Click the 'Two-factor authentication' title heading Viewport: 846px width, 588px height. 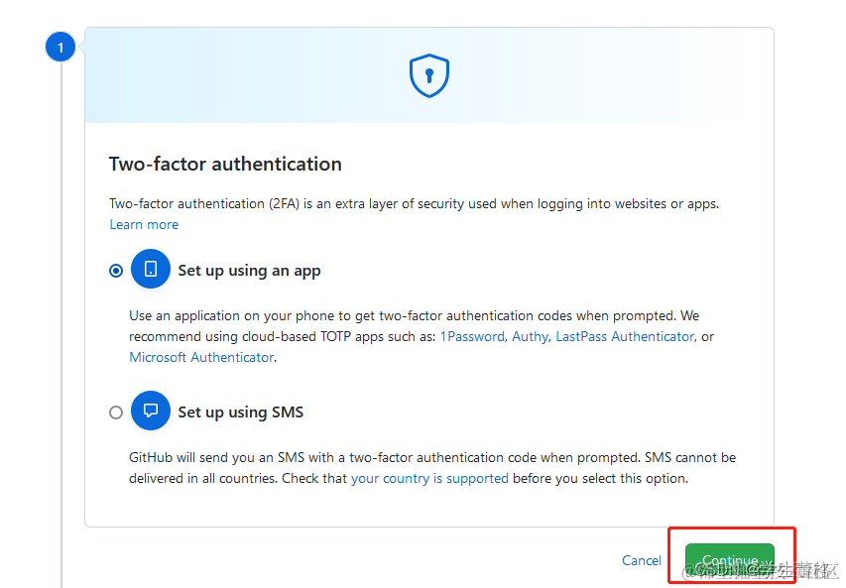(225, 164)
